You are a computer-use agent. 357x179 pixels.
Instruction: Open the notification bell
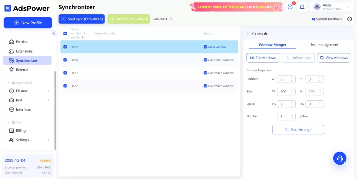(x=302, y=7)
